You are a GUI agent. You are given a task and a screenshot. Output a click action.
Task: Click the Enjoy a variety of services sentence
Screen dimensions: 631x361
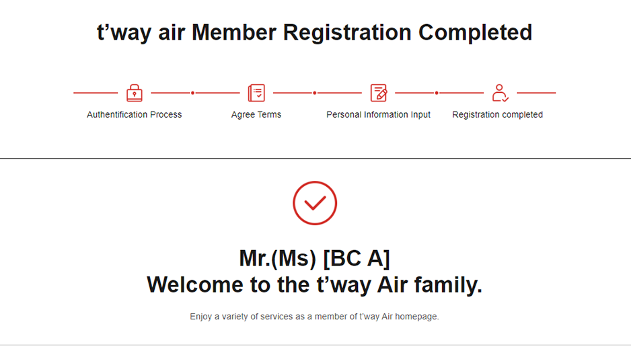coord(315,317)
